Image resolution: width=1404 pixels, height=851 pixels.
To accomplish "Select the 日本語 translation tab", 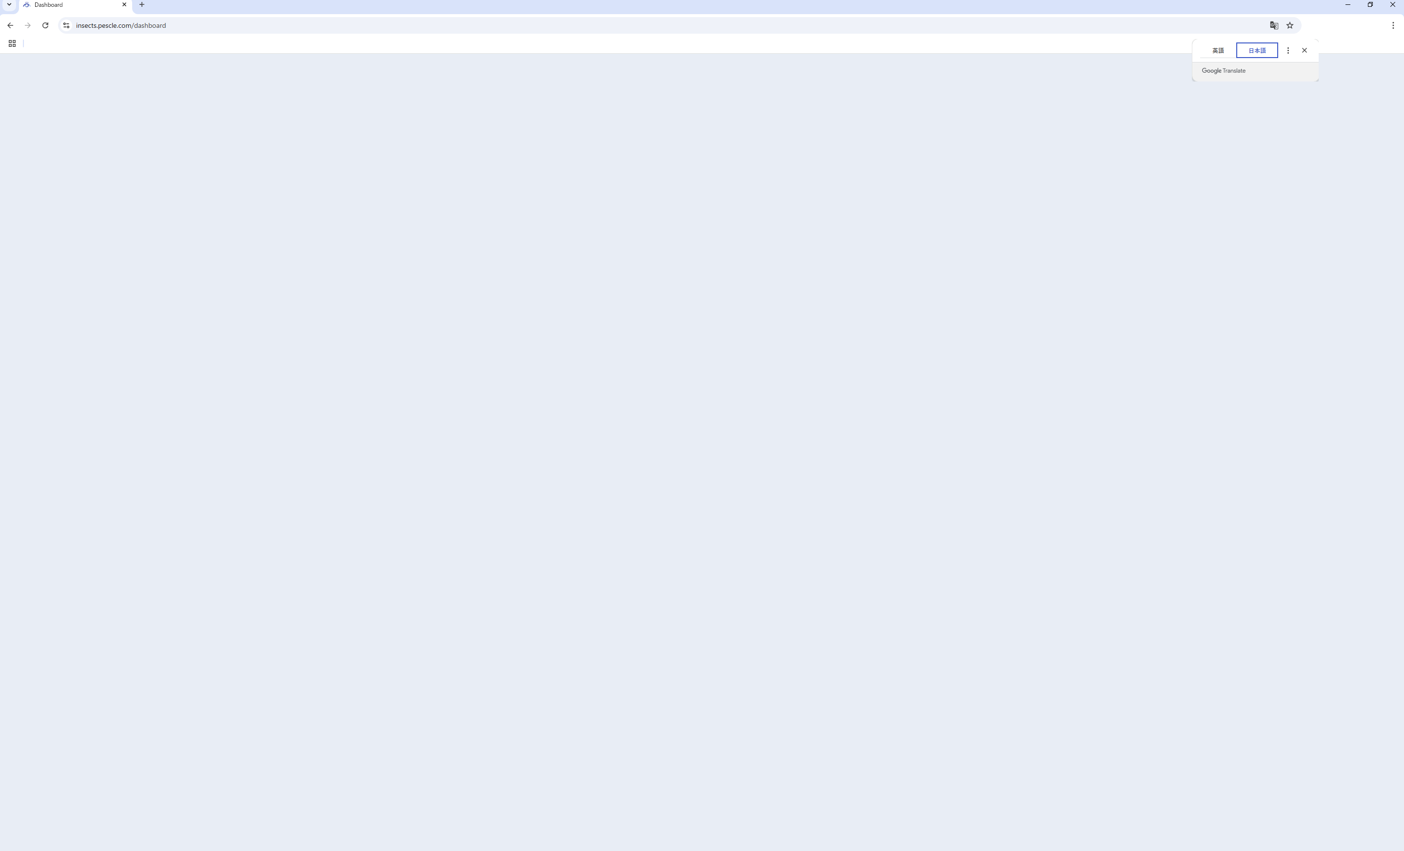I will point(1257,51).
